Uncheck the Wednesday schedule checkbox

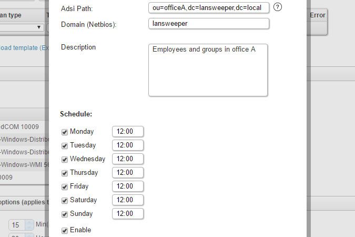coord(65,159)
